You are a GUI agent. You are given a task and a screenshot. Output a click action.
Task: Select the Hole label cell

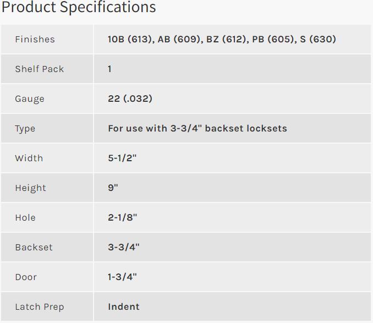pos(47,218)
